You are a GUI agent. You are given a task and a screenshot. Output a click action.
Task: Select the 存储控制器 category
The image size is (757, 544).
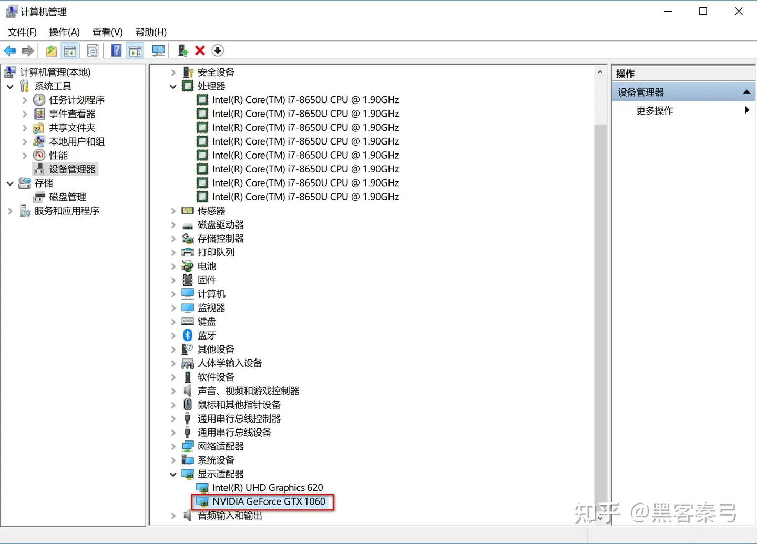pos(221,239)
